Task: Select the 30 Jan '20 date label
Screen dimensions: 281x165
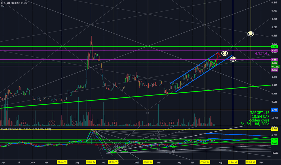Action: click(x=148, y=162)
